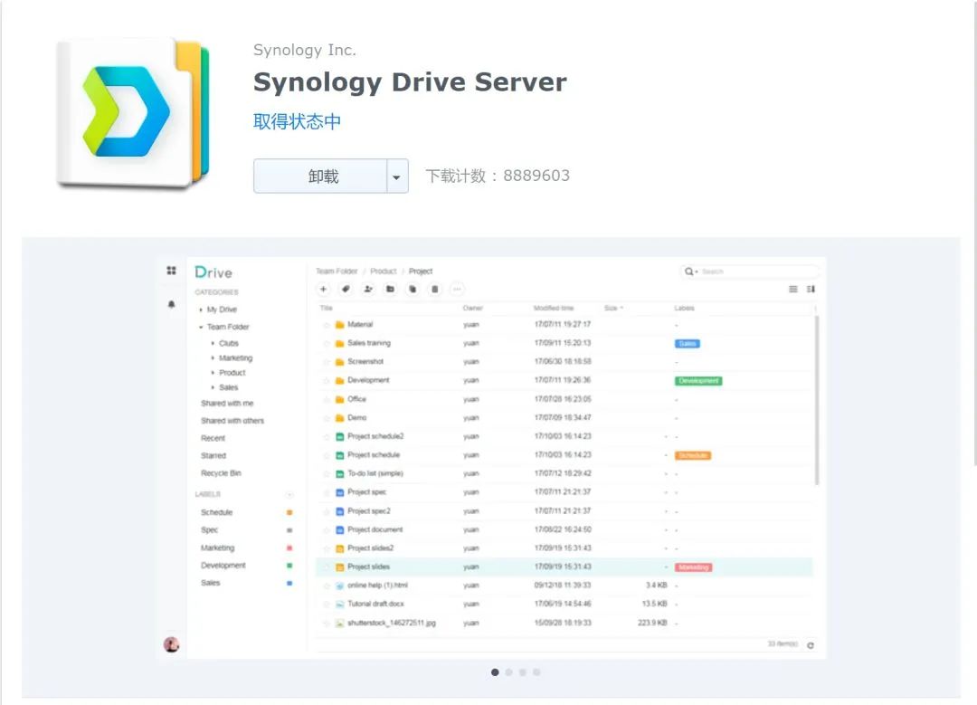Star the Sales training folder

coord(326,344)
